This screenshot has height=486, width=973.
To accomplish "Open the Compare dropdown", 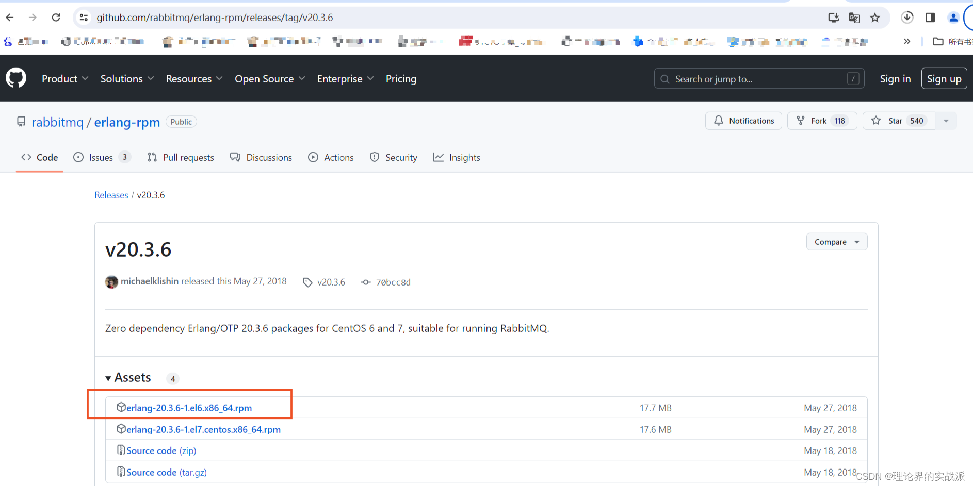I will click(837, 242).
